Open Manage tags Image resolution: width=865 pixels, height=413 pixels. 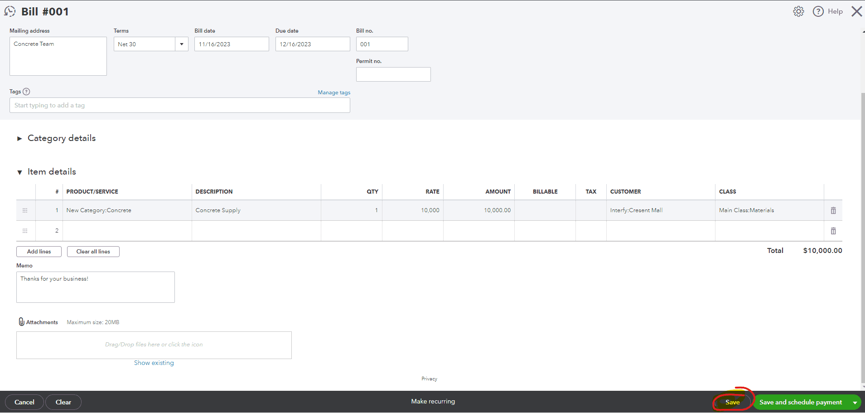pyautogui.click(x=334, y=92)
